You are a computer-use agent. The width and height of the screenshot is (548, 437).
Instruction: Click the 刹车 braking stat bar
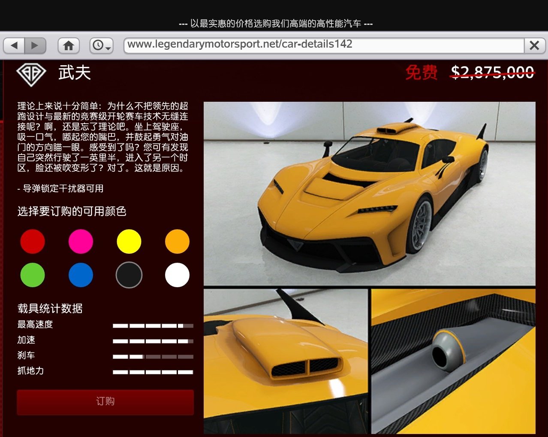(x=153, y=357)
